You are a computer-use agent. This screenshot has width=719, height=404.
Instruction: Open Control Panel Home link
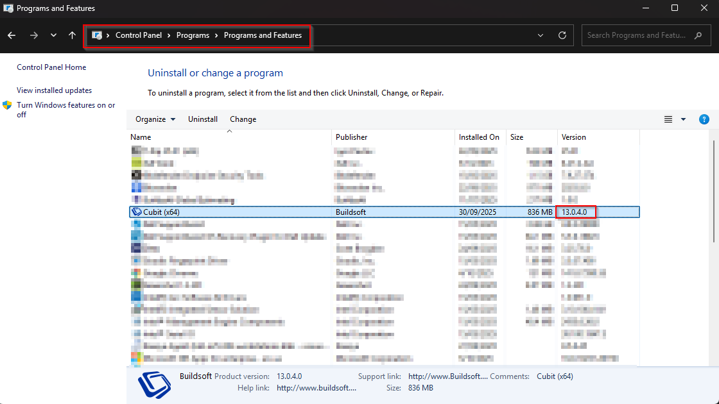(51, 67)
